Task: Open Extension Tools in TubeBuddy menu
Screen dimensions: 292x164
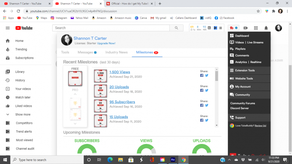Action: pos(245,70)
